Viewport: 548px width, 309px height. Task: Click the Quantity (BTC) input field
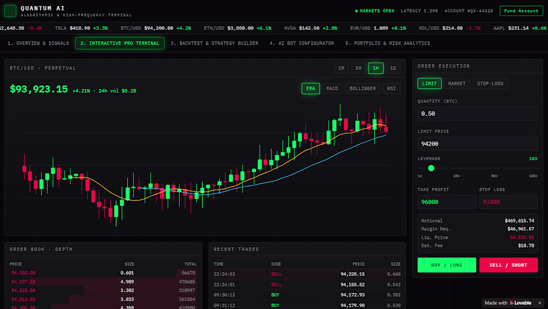click(x=477, y=114)
